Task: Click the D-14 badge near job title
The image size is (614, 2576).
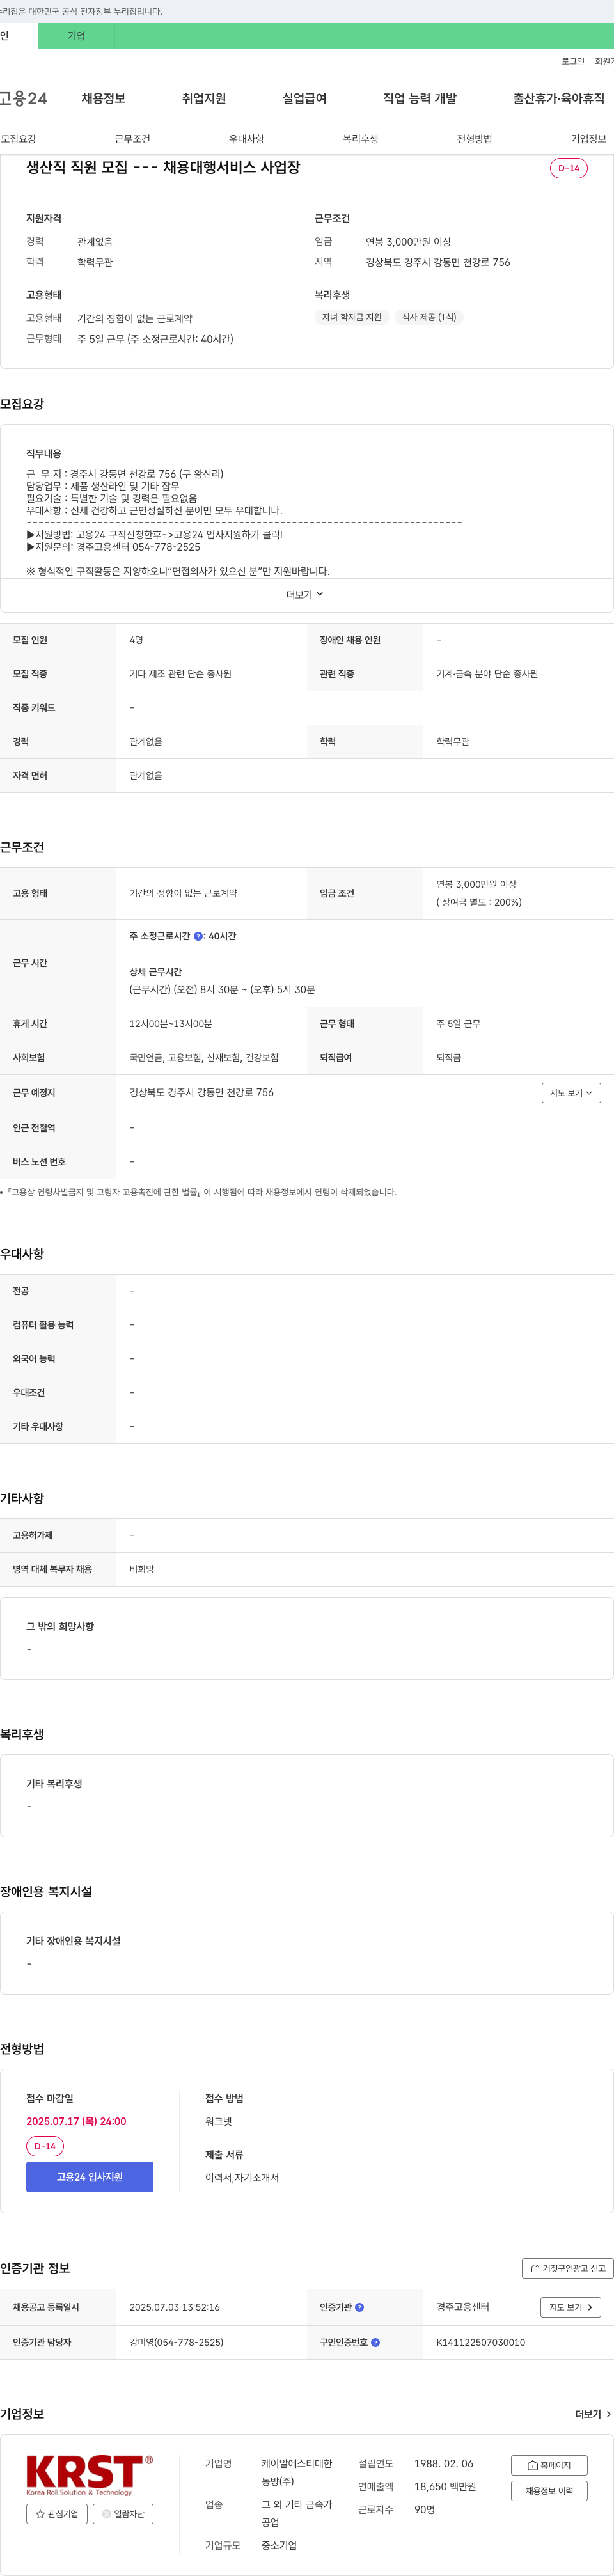Action: (569, 168)
